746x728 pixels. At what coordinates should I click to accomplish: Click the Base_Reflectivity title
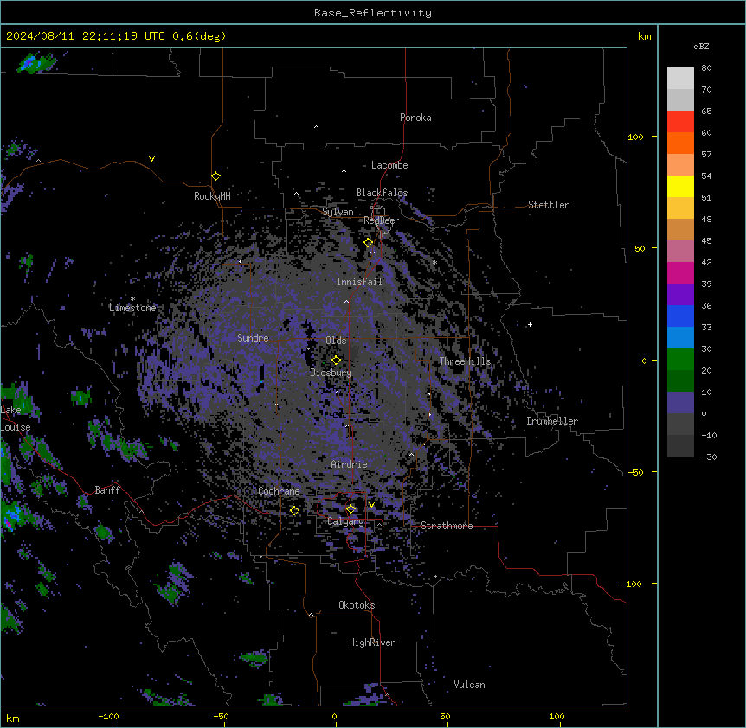pyautogui.click(x=373, y=13)
